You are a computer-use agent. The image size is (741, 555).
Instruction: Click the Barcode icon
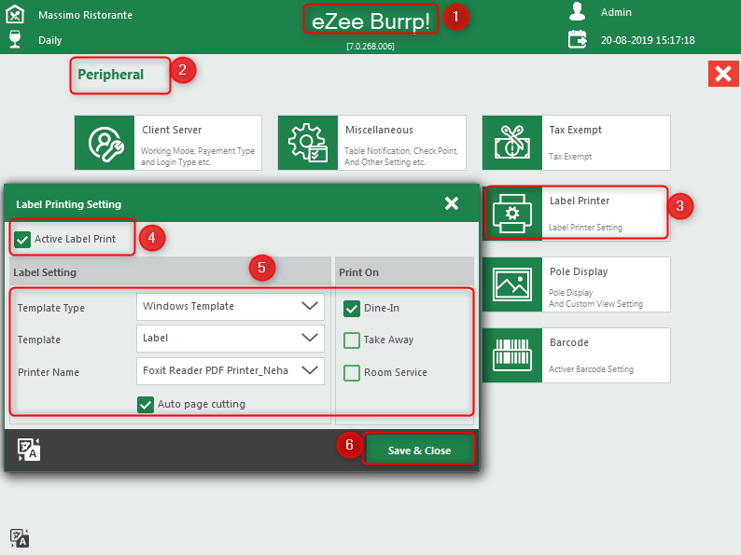[512, 355]
